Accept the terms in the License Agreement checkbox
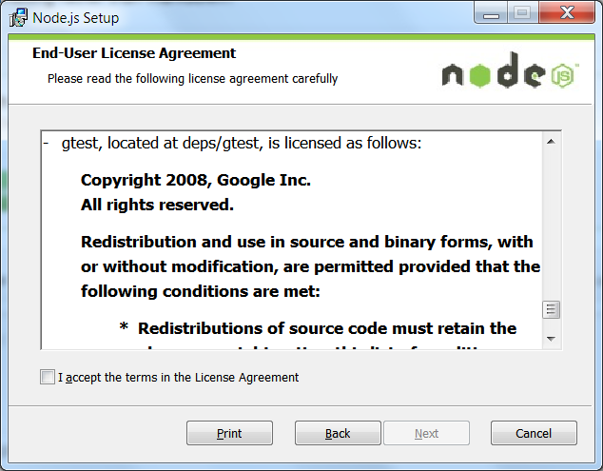Screen dimensions: 603x471 point(48,377)
